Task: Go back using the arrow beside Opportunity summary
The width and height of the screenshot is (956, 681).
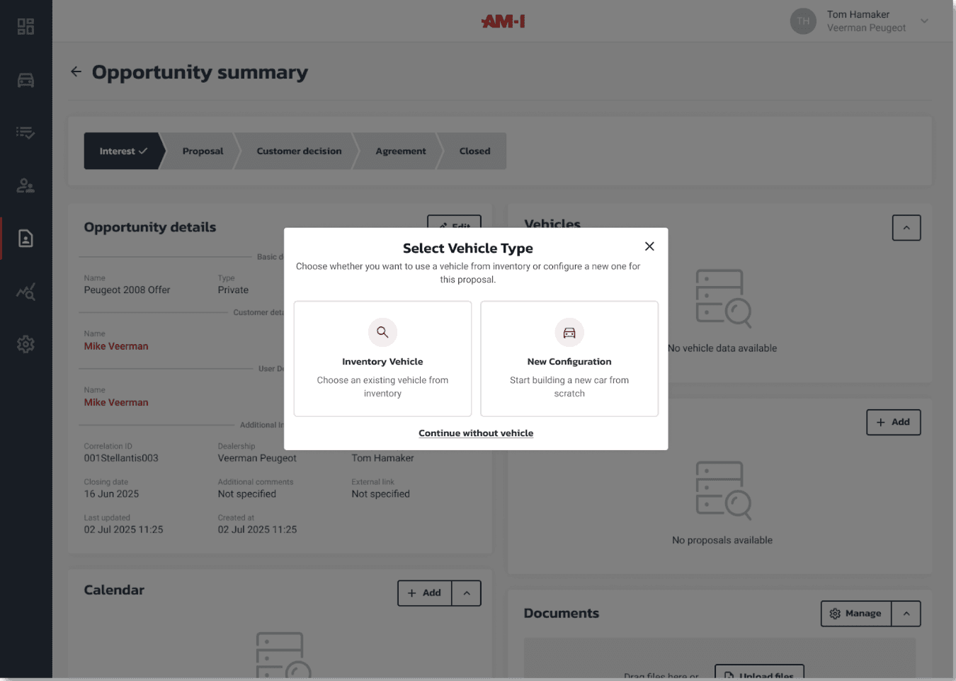Action: 76,71
